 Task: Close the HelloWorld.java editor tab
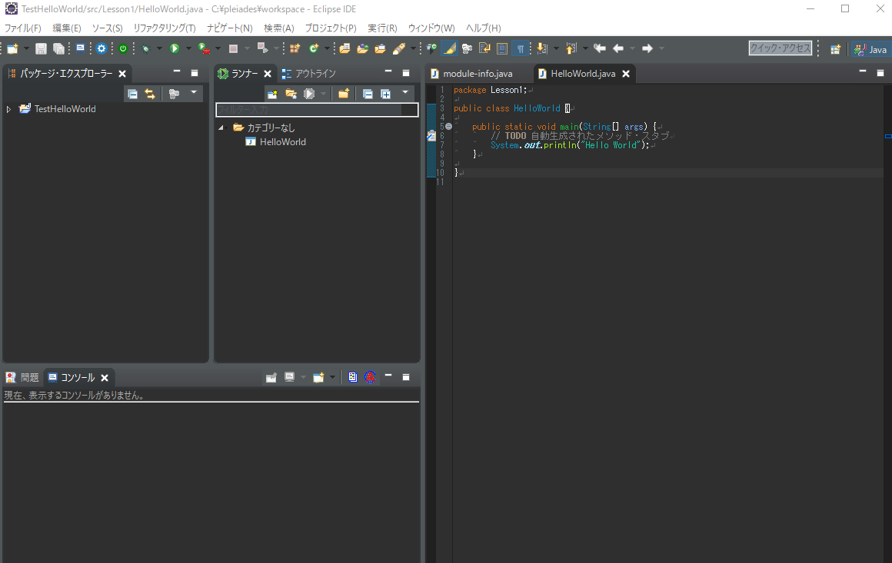[x=626, y=74]
